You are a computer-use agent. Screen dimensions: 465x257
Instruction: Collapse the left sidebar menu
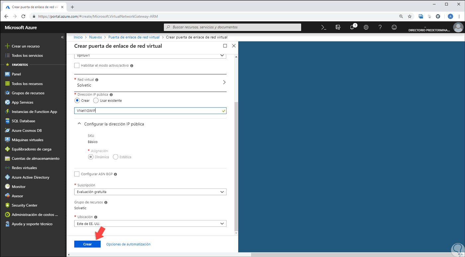(62, 37)
